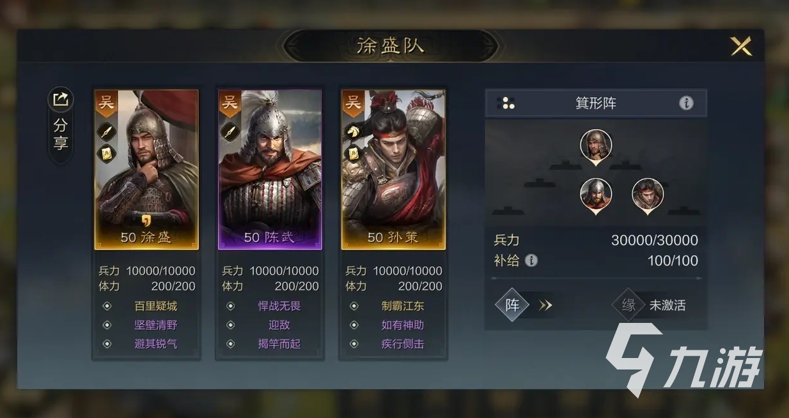Click the 陈武 avatar in formation map

pyautogui.click(x=596, y=195)
